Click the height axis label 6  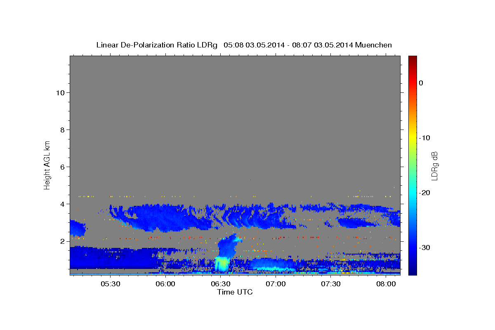pyautogui.click(x=62, y=167)
